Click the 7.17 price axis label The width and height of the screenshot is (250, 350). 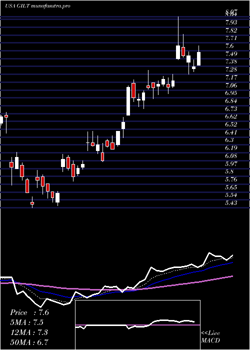coord(231,77)
